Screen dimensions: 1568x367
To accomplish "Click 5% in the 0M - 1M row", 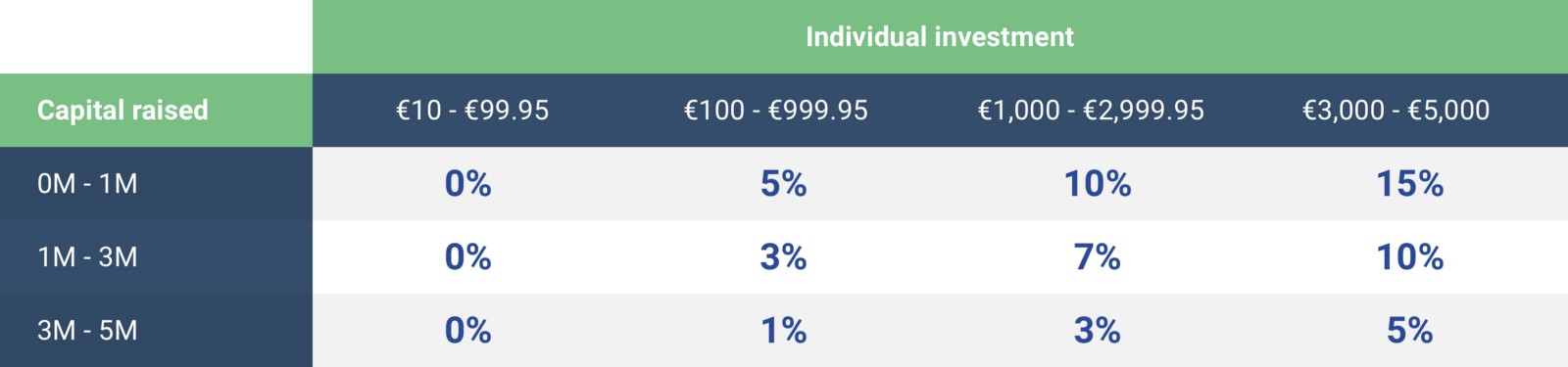I will pos(783,183).
